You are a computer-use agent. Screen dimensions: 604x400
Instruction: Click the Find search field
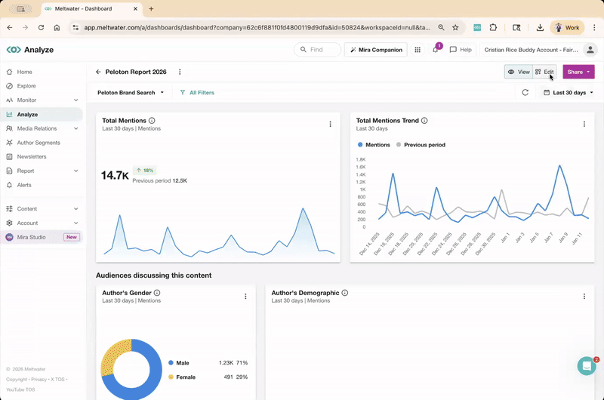317,50
